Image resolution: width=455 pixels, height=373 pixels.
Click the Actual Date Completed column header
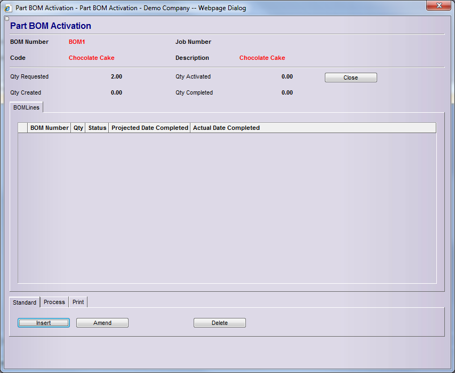[226, 128]
